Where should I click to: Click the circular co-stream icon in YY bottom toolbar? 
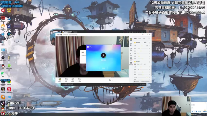[79, 79]
